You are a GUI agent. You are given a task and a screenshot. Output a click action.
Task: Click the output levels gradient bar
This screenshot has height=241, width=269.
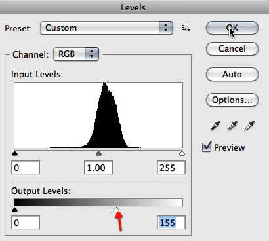98,202
